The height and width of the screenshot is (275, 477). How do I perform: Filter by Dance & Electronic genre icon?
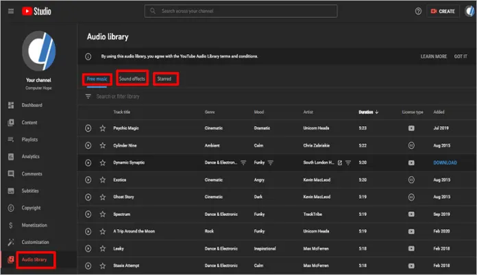pyautogui.click(x=243, y=163)
